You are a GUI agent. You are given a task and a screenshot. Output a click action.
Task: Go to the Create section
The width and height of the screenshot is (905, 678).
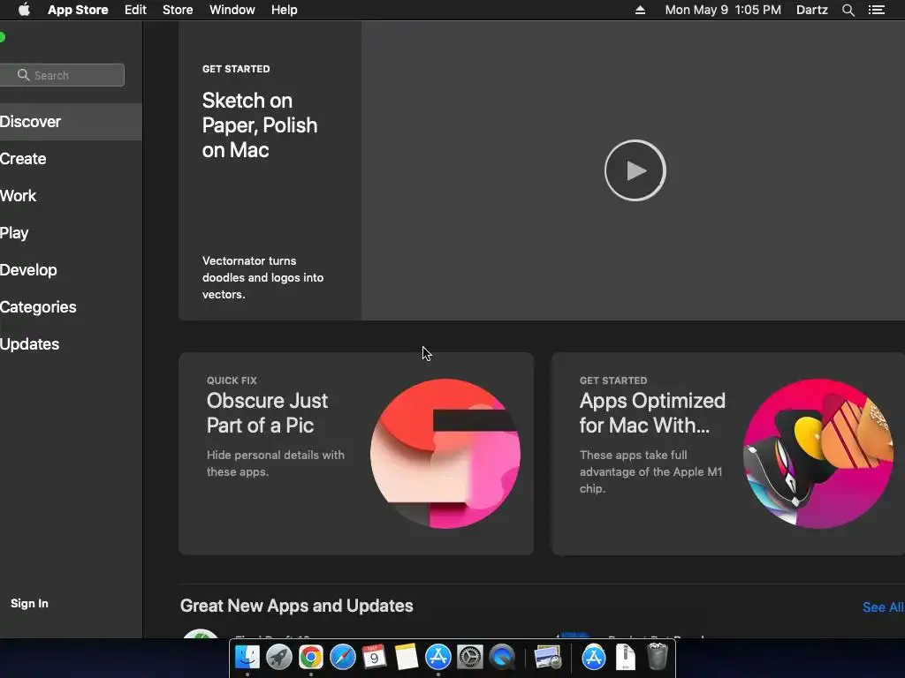point(71,159)
